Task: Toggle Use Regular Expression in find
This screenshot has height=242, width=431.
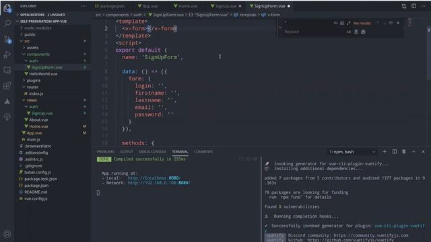Action: (x=348, y=23)
